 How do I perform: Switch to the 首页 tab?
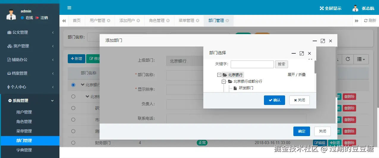click(77, 21)
